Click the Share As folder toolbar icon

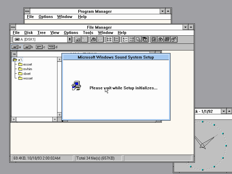(x=93, y=39)
